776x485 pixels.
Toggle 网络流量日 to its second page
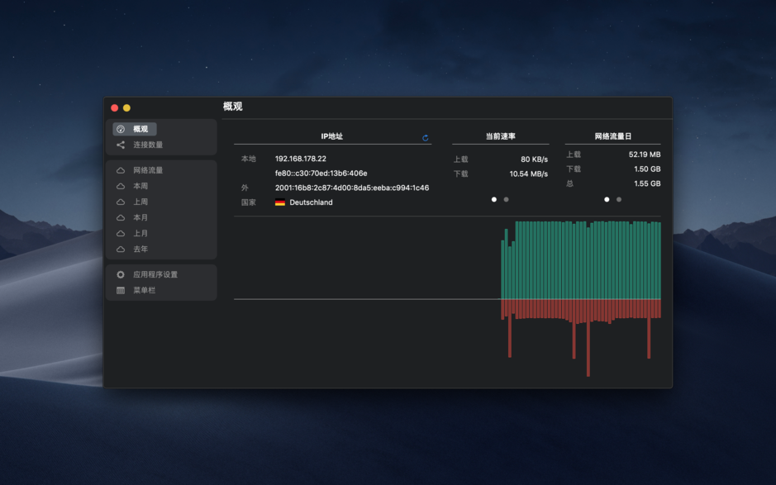pyautogui.click(x=617, y=199)
